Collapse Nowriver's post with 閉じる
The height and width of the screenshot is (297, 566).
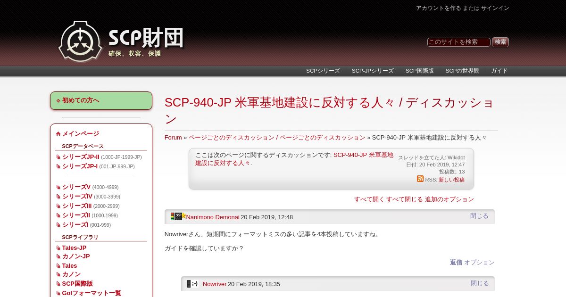[x=480, y=283]
